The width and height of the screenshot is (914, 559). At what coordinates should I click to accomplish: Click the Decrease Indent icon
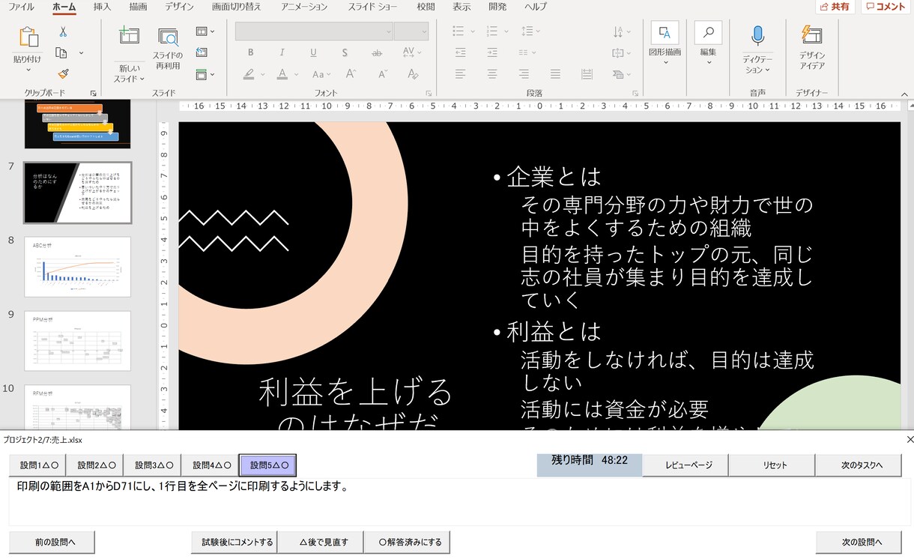pos(460,52)
